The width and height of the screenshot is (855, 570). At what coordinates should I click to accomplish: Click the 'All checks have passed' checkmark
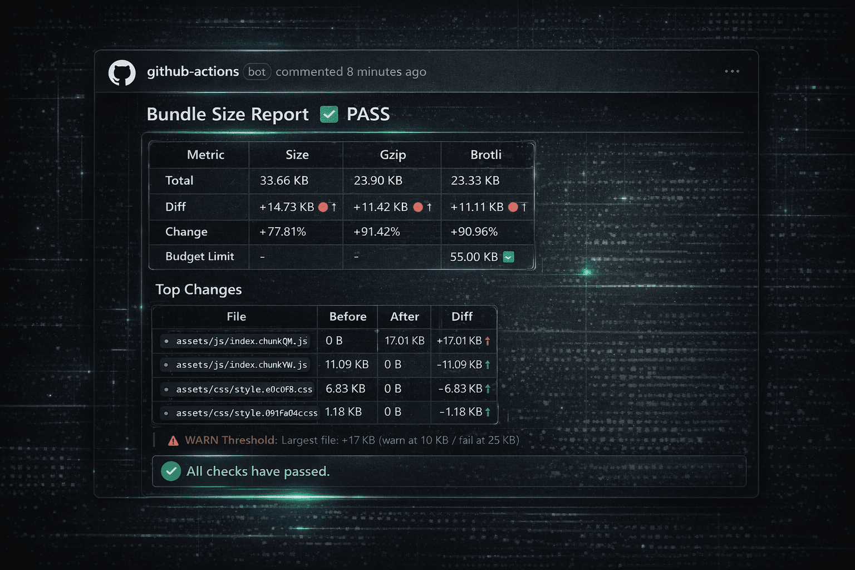171,471
